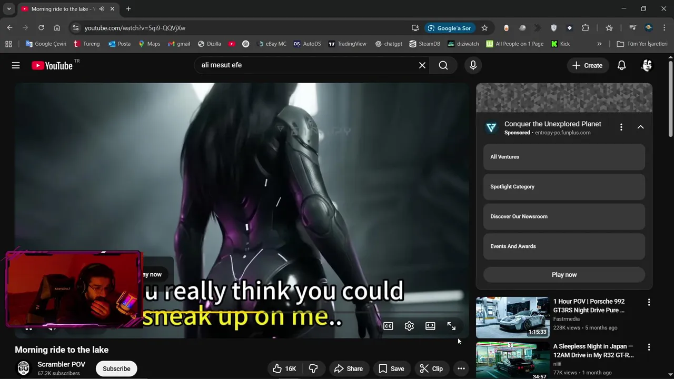Clear the YouTube search text
The width and height of the screenshot is (674, 379).
point(422,65)
